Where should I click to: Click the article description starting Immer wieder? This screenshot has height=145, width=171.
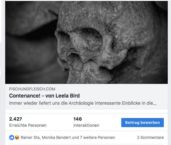pyautogui.click(x=83, y=103)
